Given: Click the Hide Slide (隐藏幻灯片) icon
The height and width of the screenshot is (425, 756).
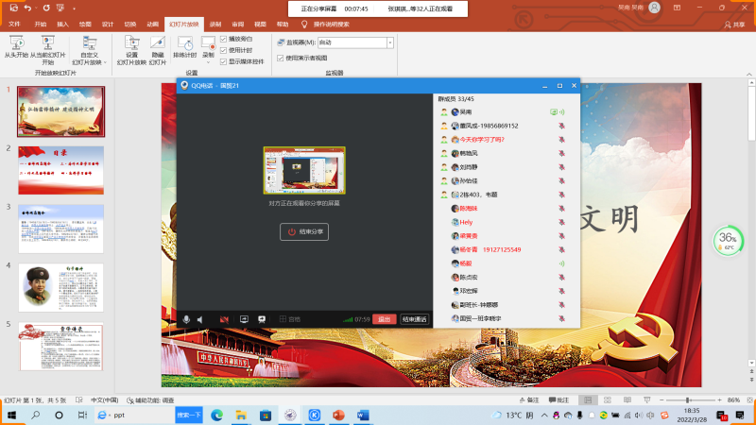Looking at the screenshot, I should click(x=158, y=48).
